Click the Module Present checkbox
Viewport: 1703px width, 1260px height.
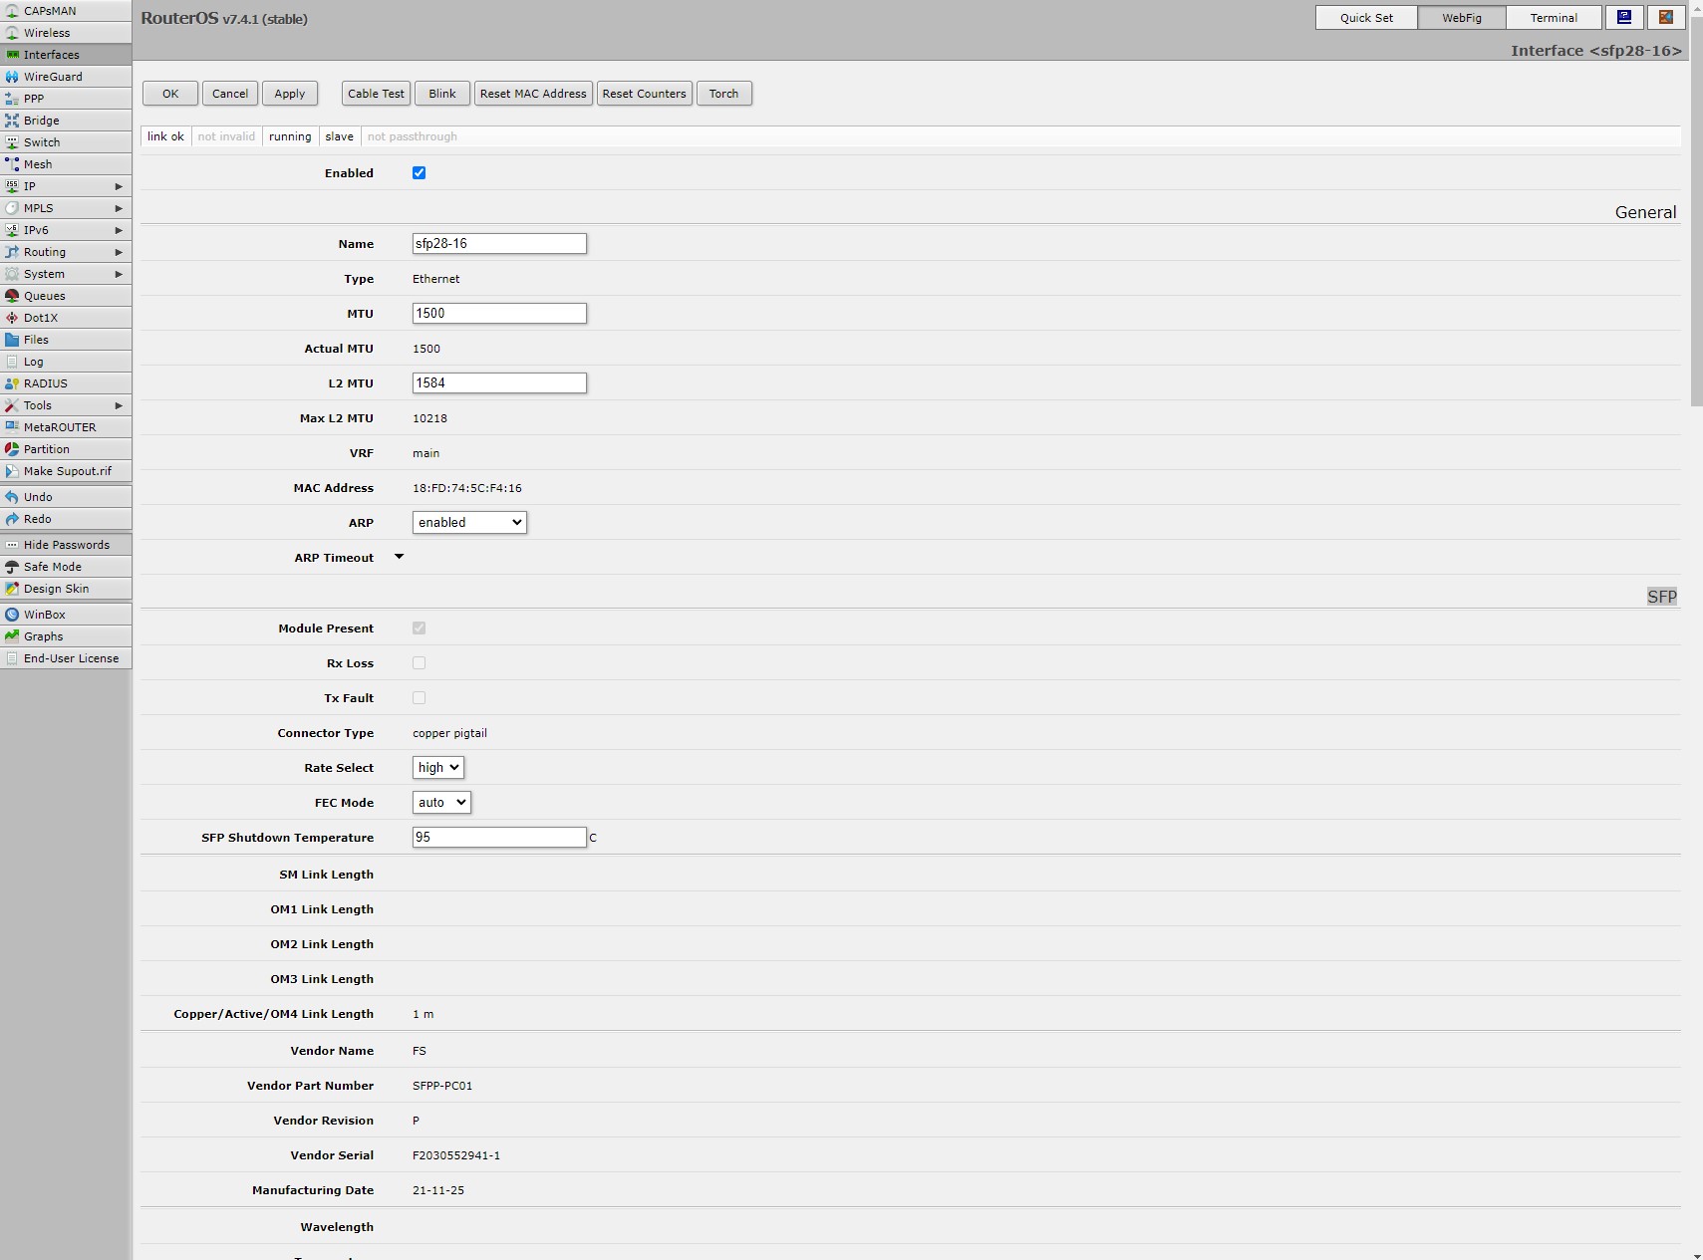[419, 629]
